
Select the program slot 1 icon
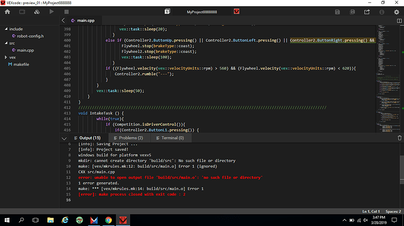tap(167, 12)
